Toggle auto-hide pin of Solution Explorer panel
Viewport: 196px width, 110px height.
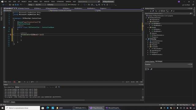(190, 9)
